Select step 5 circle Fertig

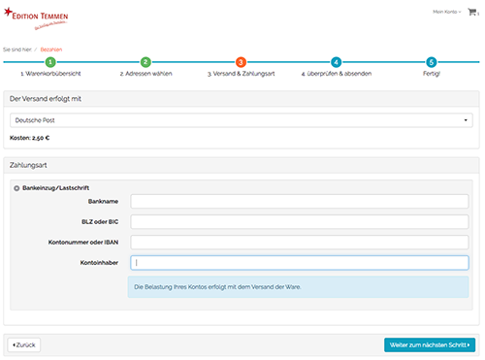432,62
